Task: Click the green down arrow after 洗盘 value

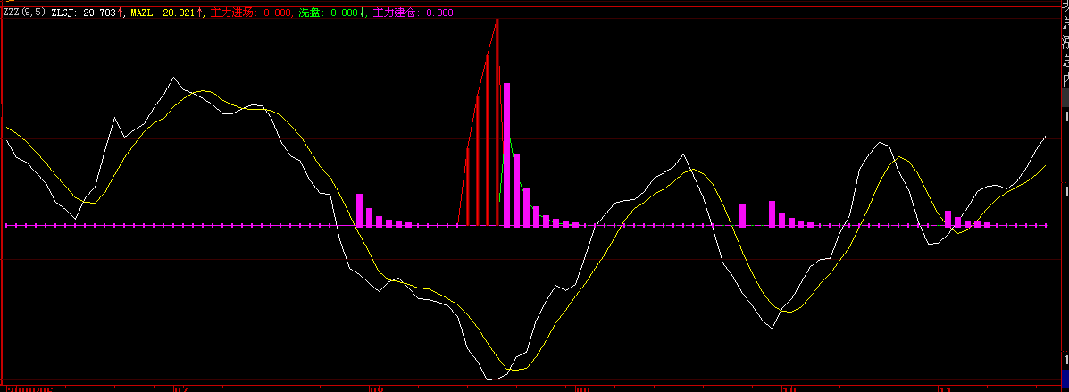Action: [x=362, y=13]
